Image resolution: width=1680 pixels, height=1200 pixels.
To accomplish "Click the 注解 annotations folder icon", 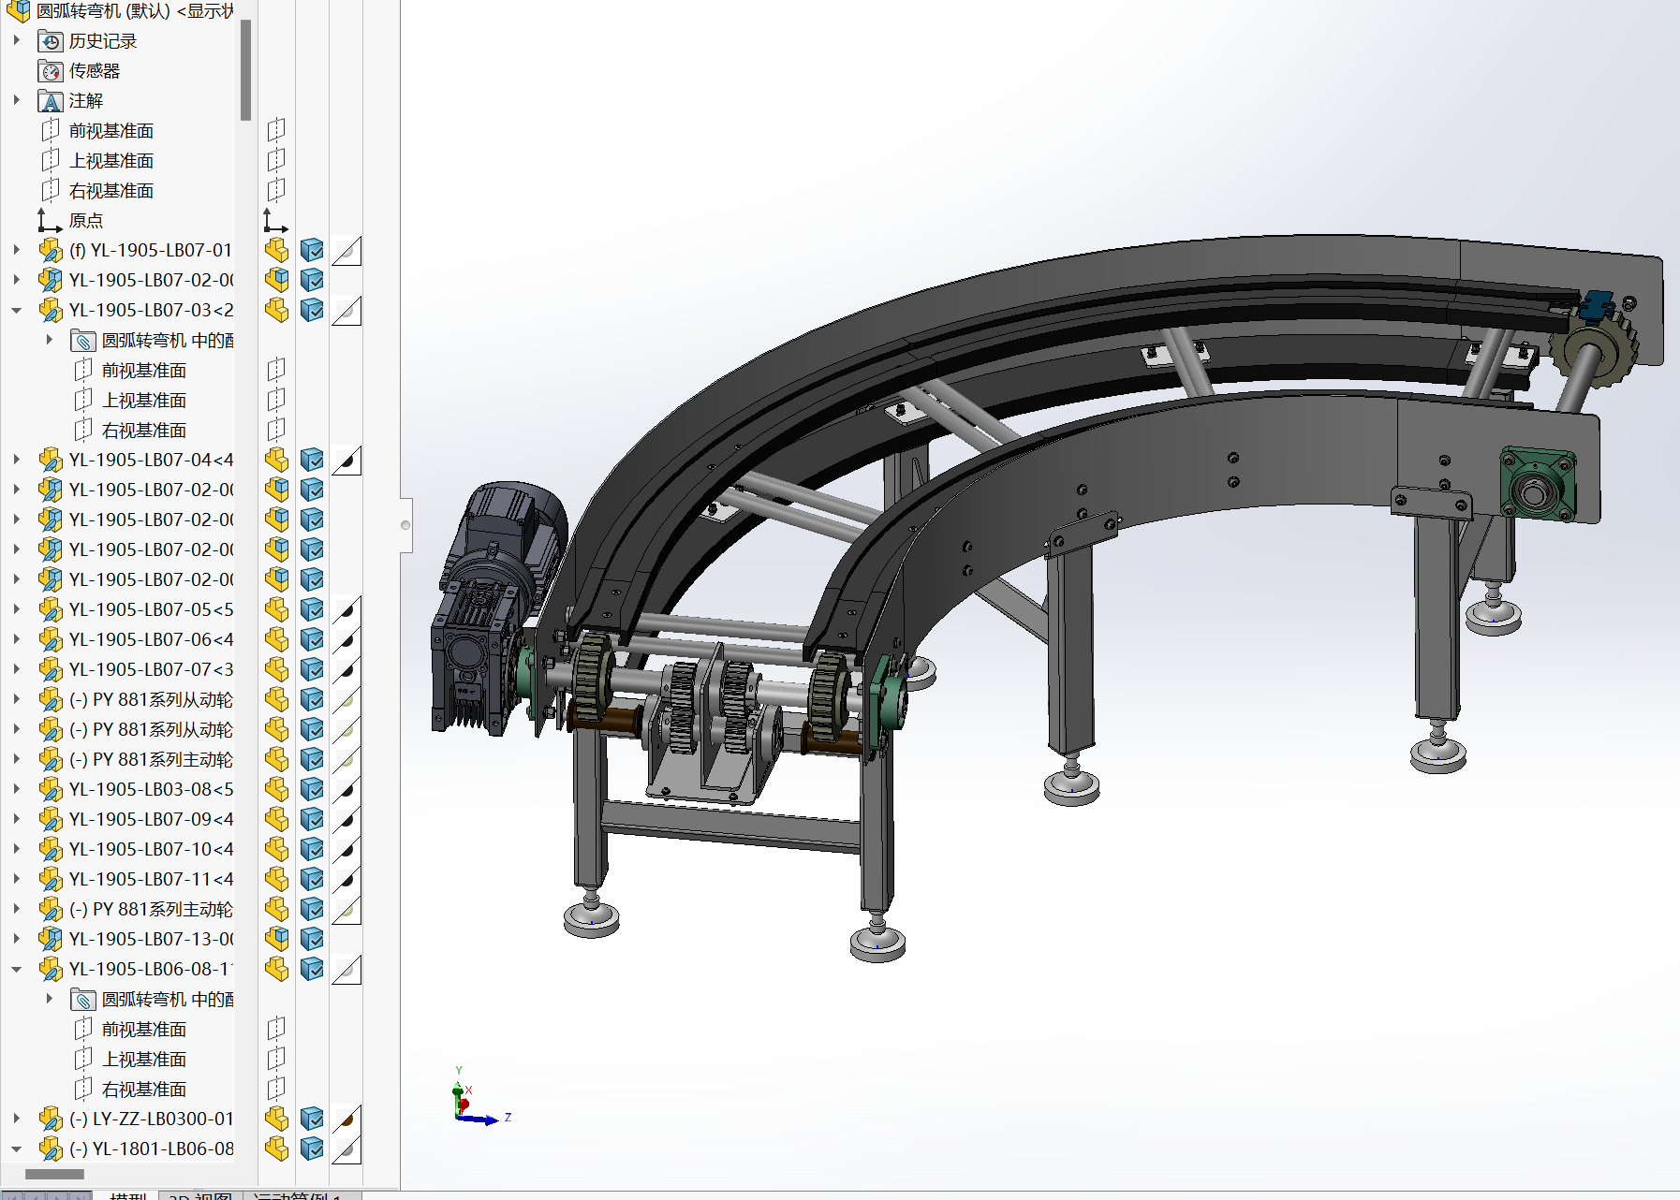I will pos(51,101).
